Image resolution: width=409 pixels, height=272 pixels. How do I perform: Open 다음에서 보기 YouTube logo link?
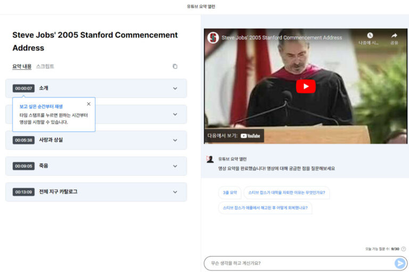click(x=250, y=136)
